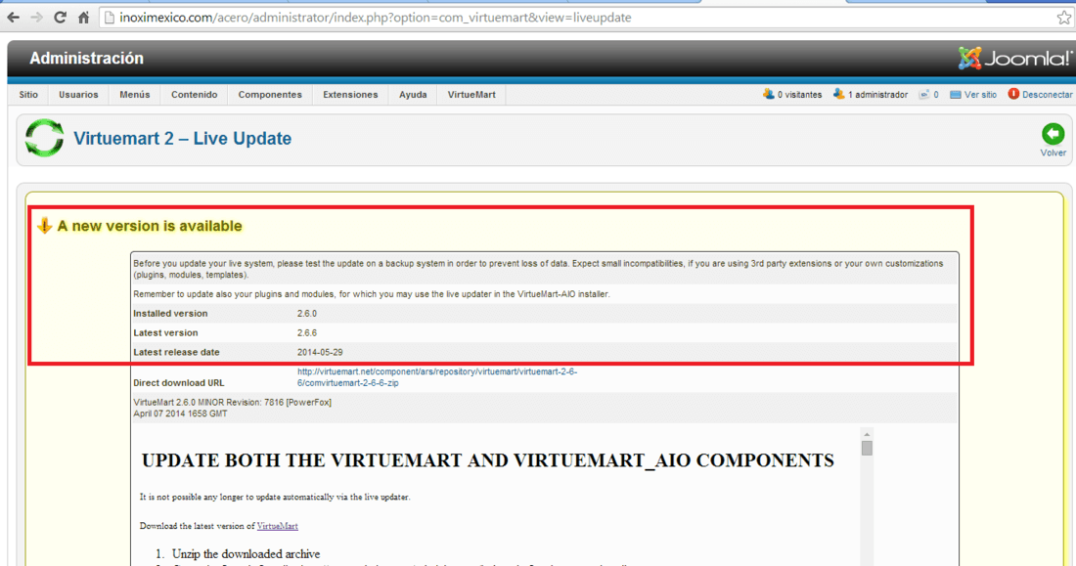The width and height of the screenshot is (1076, 566).
Task: Click the red Desconectar icon
Action: coord(1013,94)
